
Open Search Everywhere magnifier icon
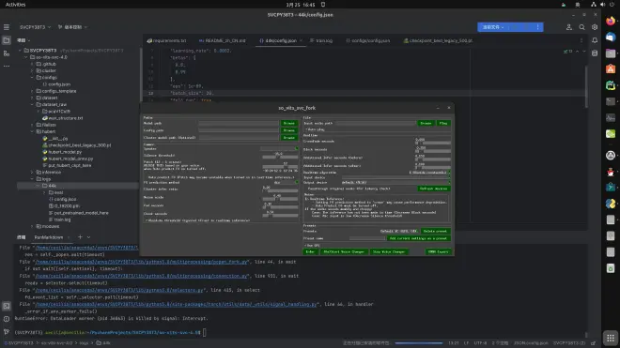coord(581,27)
